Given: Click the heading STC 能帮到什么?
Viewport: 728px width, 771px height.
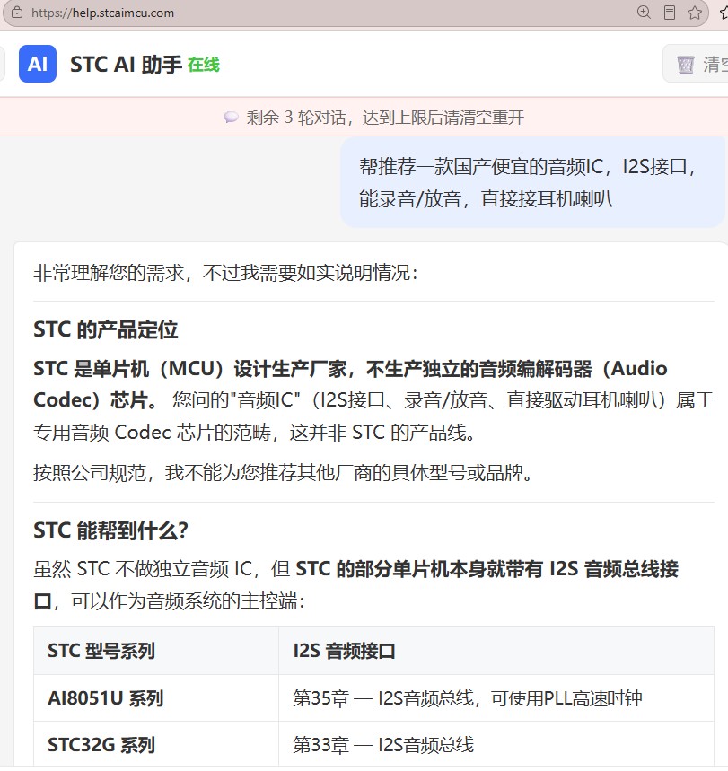Looking at the screenshot, I should click(111, 530).
